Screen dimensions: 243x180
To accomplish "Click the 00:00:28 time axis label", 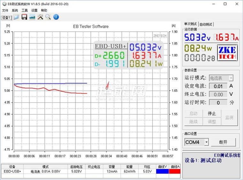I will 91,156.
